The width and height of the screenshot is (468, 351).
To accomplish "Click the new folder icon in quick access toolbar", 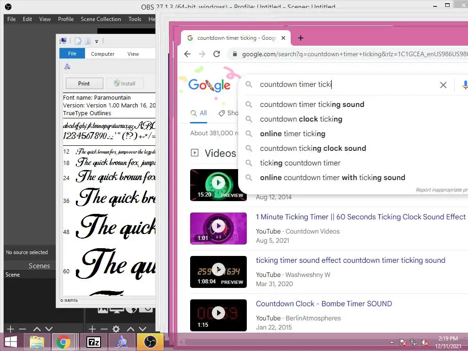I will click(x=88, y=41).
